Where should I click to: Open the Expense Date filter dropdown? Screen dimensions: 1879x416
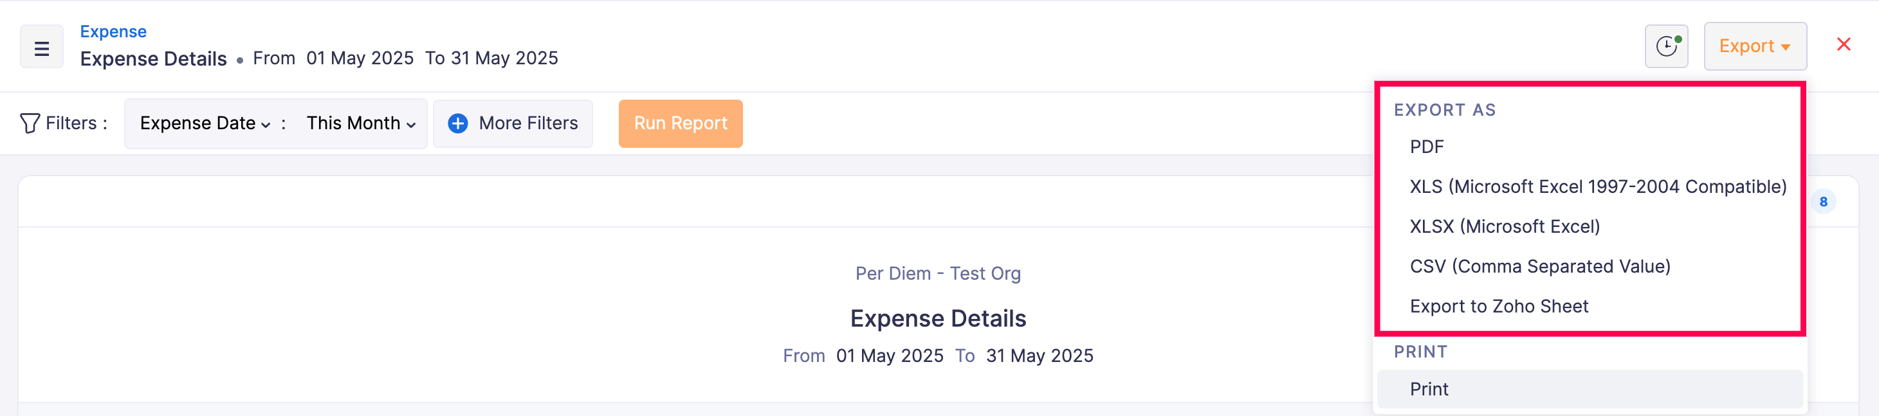point(201,123)
